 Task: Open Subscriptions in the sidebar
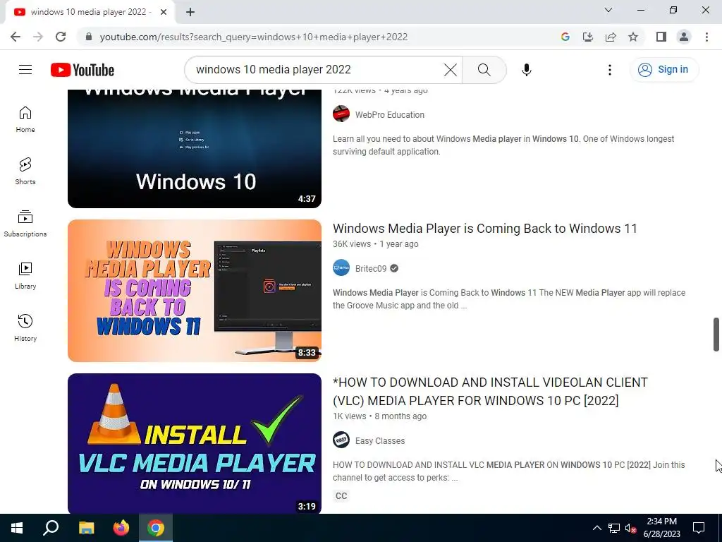25,223
